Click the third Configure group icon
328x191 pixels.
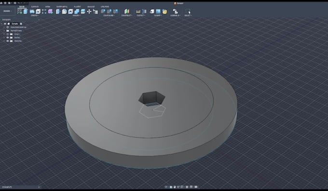pyautogui.click(x=115, y=11)
